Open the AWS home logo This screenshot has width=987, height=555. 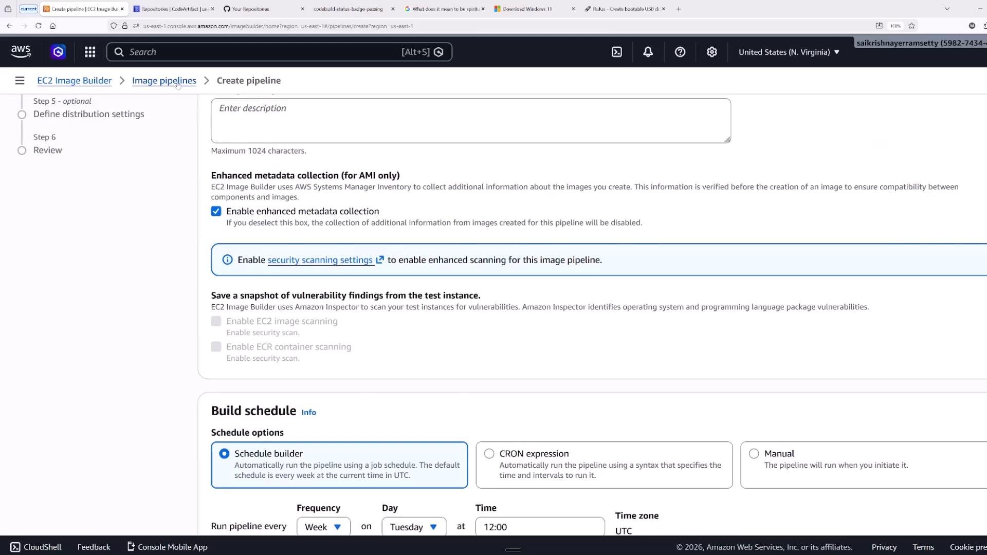point(21,51)
